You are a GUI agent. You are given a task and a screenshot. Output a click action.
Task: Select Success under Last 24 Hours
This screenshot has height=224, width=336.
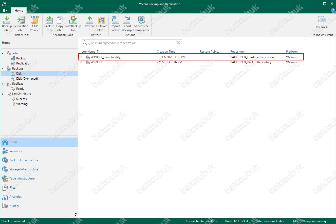coord(21,99)
